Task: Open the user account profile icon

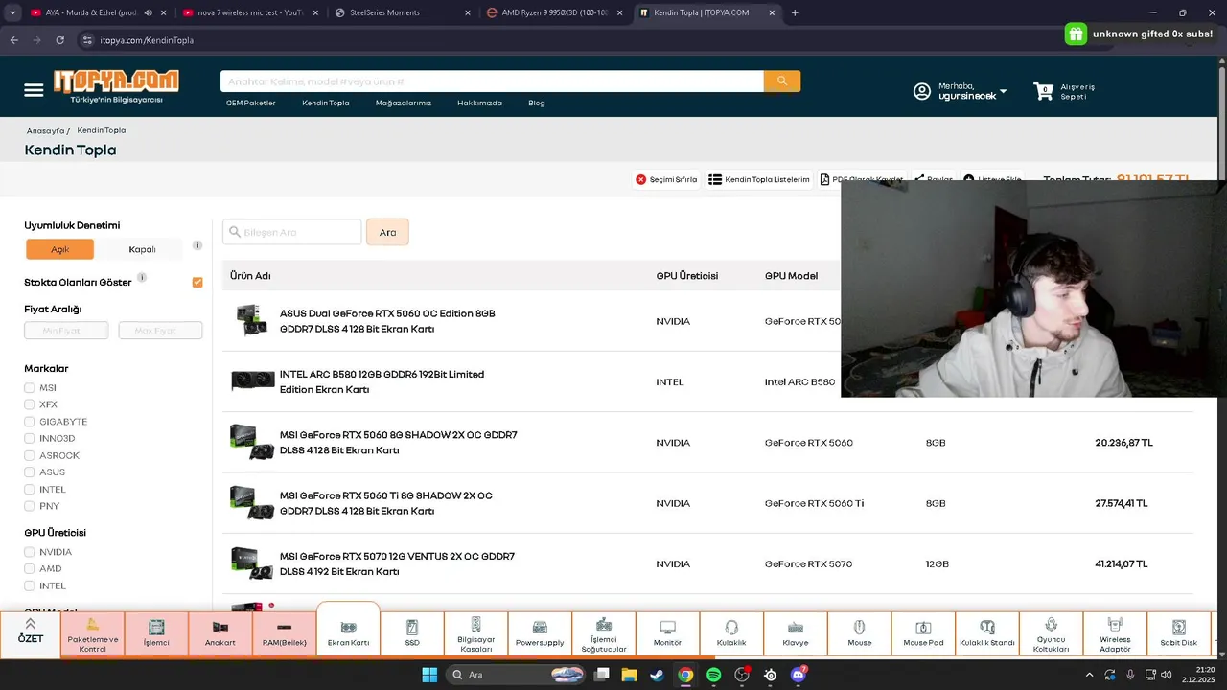Action: point(921,91)
